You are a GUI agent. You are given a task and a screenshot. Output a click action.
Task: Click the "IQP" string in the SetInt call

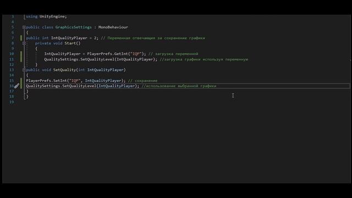[75, 81]
